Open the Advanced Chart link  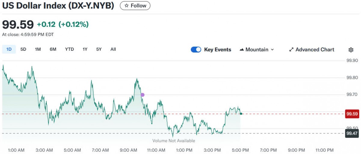point(315,50)
